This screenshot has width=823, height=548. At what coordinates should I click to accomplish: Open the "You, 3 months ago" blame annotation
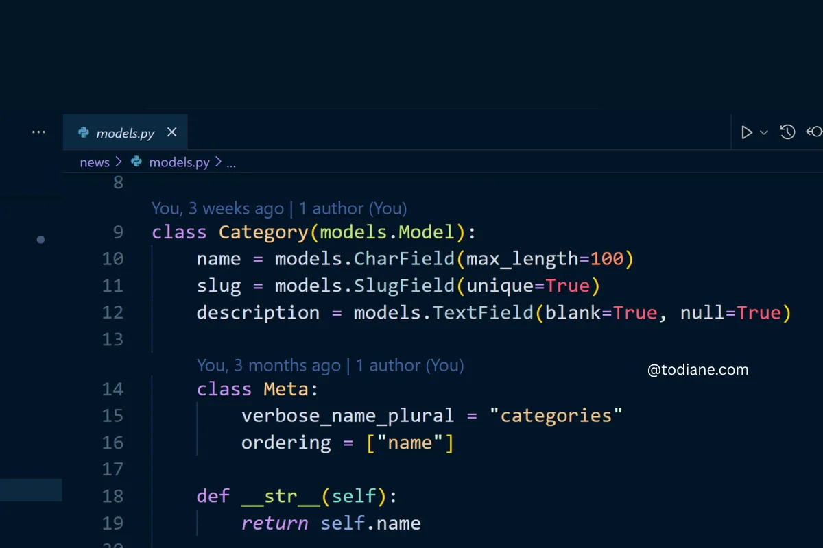pos(268,365)
